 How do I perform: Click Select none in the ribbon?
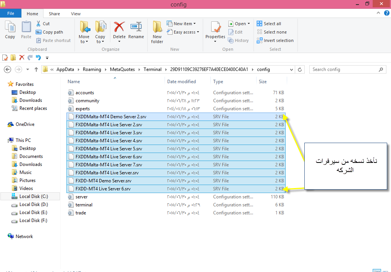point(272,32)
